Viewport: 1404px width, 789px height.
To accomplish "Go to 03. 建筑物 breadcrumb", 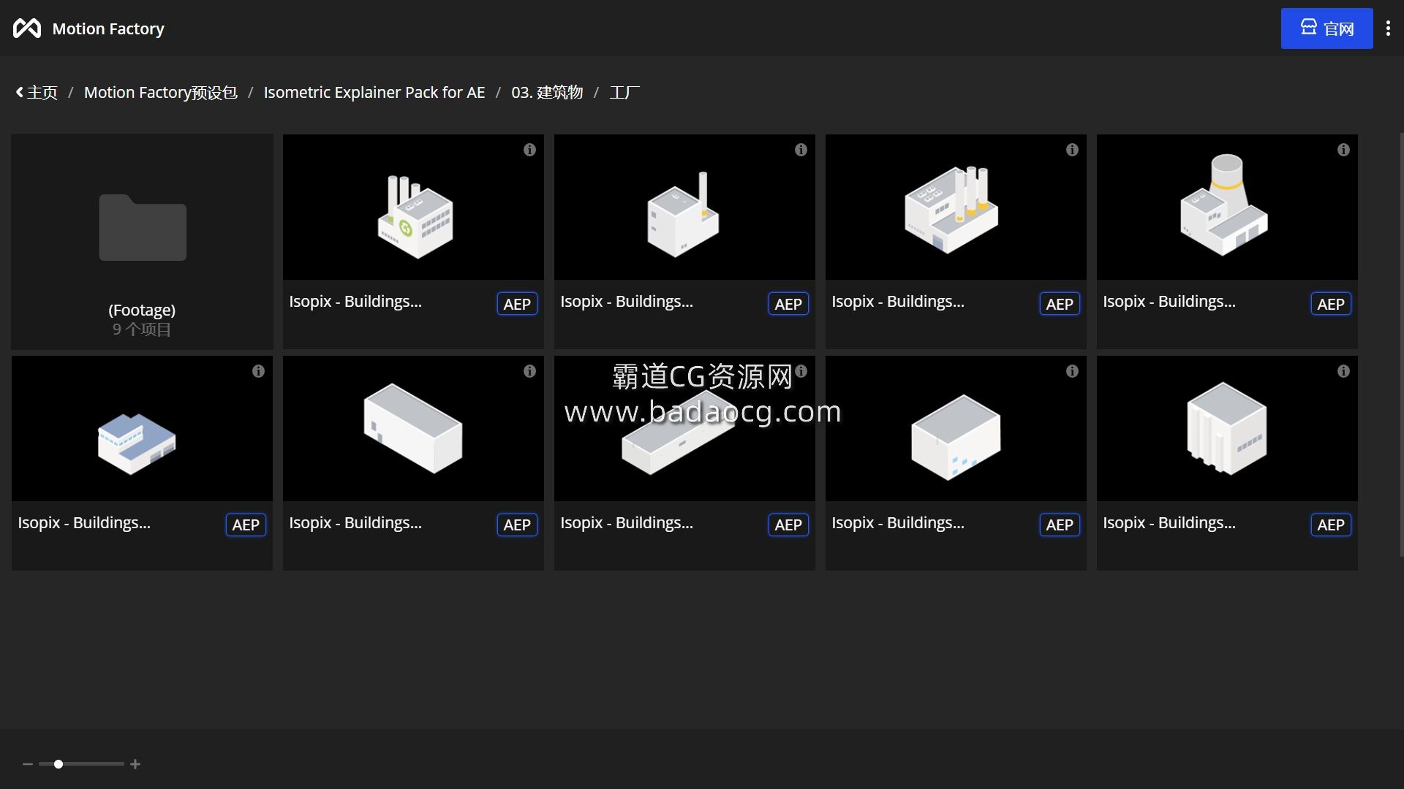I will pyautogui.click(x=547, y=93).
